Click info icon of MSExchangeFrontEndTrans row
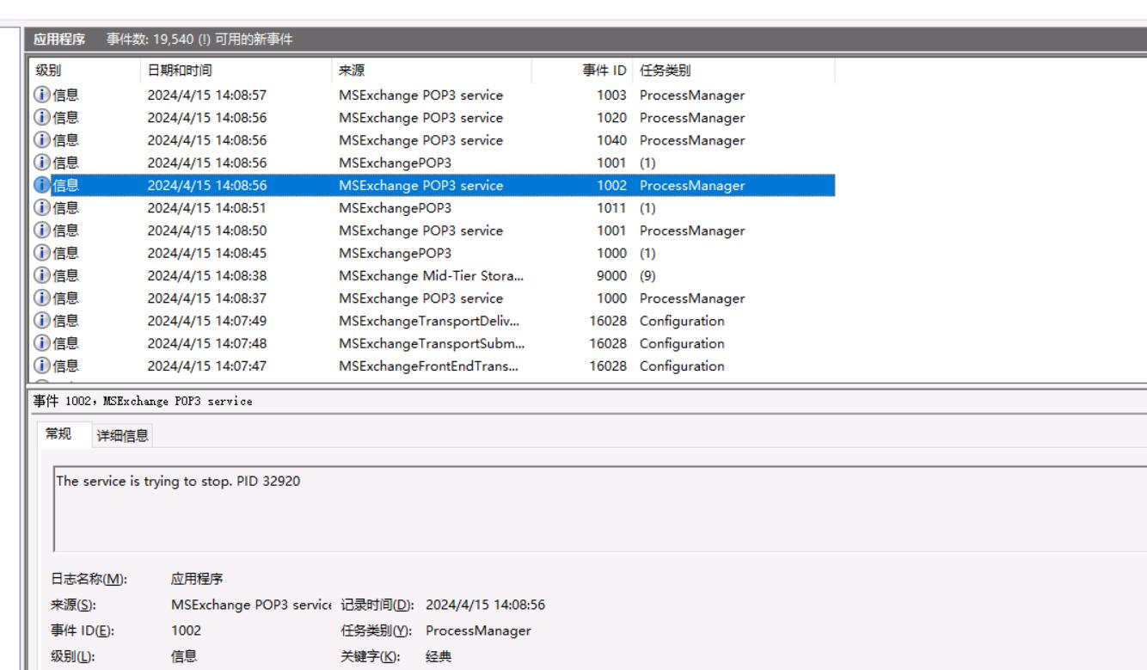Screen dimensions: 1147x670 click(x=41, y=366)
